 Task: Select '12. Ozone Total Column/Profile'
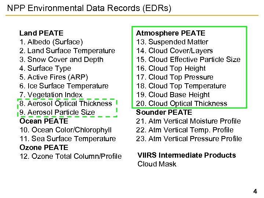pyautogui.click(x=70, y=156)
